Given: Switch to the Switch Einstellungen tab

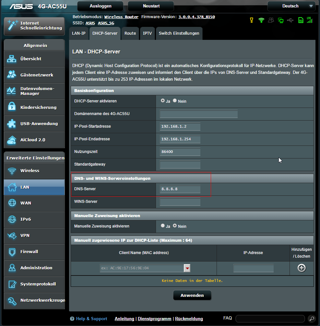Looking at the screenshot, I should tap(179, 33).
